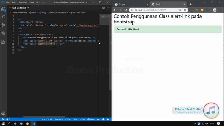Change indentation via Spaces: 4

(x=58, y=119)
